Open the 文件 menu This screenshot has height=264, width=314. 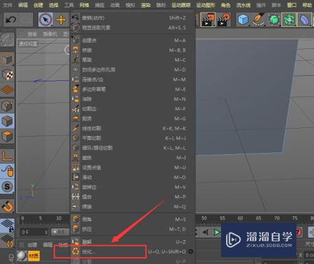pos(8,5)
